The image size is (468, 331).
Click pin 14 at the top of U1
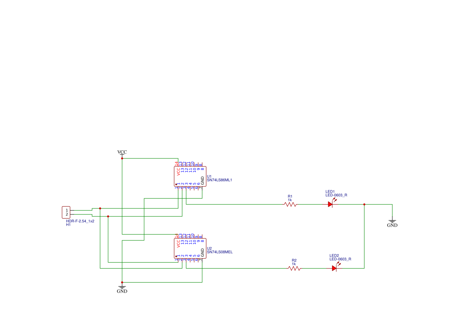tap(177, 163)
